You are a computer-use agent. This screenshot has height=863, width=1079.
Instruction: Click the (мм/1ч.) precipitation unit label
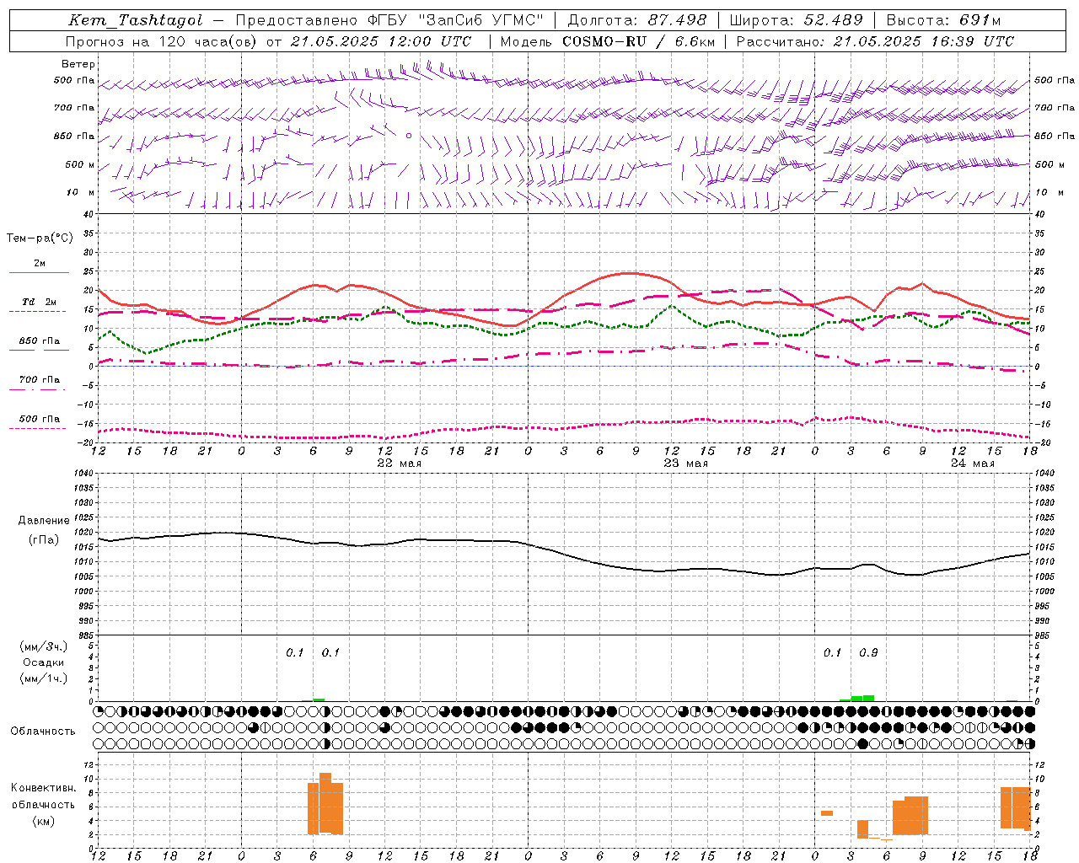44,678
